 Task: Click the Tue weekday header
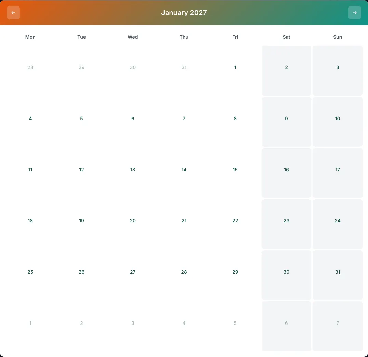click(81, 37)
